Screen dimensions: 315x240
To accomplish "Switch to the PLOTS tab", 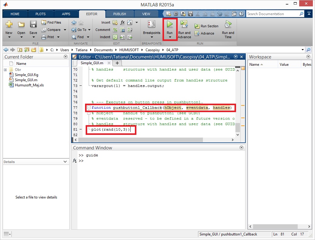I will (x=41, y=14).
